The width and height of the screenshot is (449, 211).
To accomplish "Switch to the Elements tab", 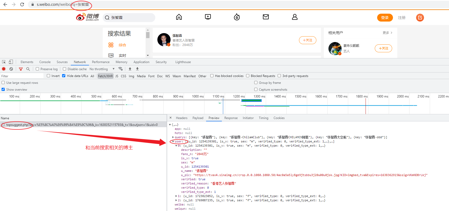I will click(27, 62).
